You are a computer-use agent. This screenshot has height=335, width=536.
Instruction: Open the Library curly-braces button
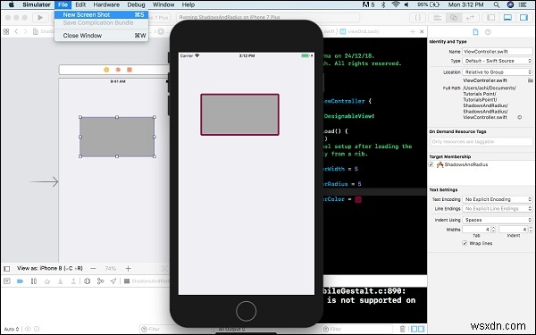(418, 18)
